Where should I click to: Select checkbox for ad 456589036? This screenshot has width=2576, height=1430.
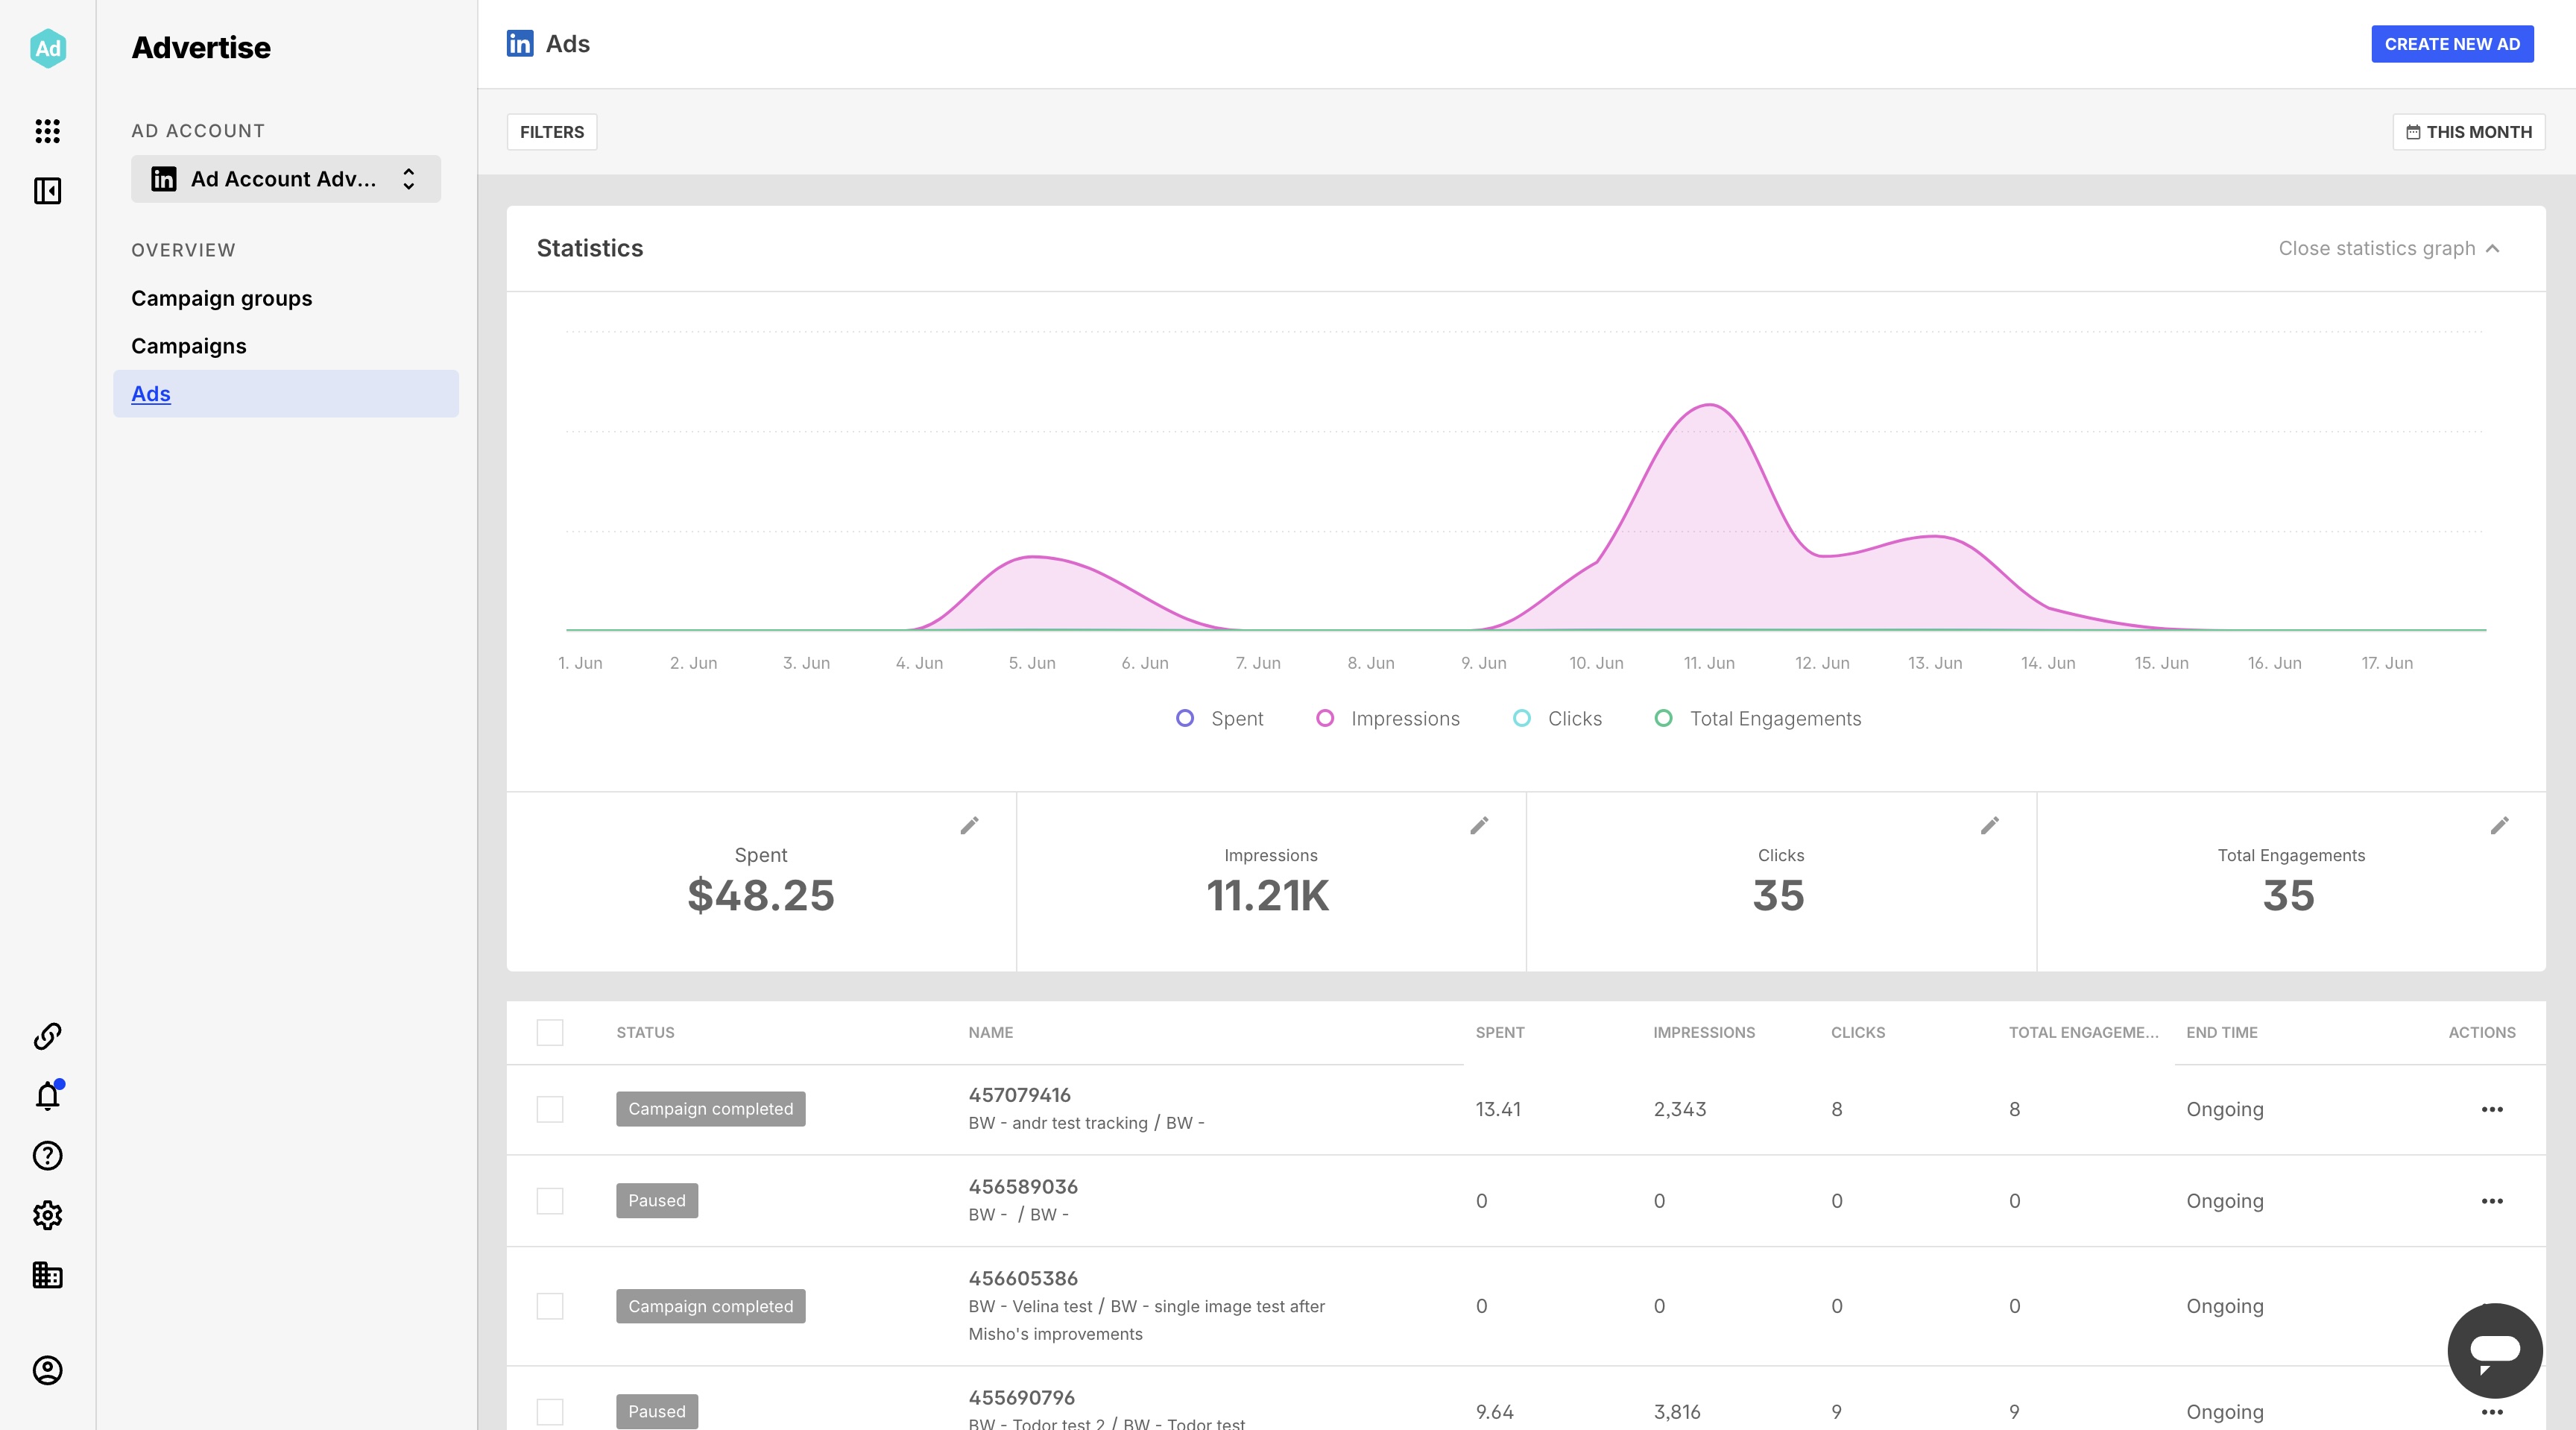coord(550,1201)
